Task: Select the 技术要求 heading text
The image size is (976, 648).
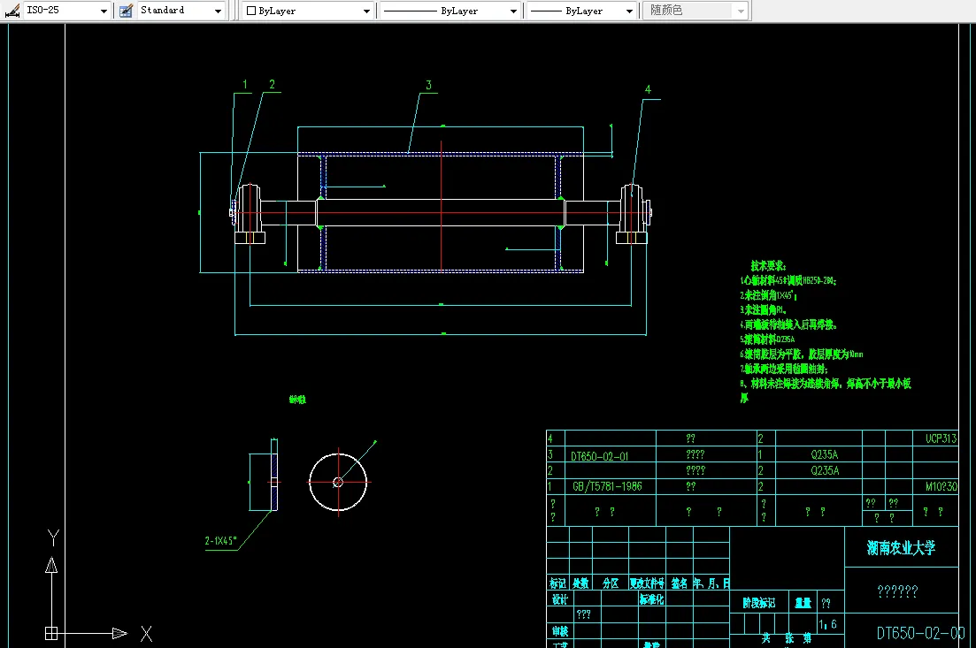Action: [768, 265]
